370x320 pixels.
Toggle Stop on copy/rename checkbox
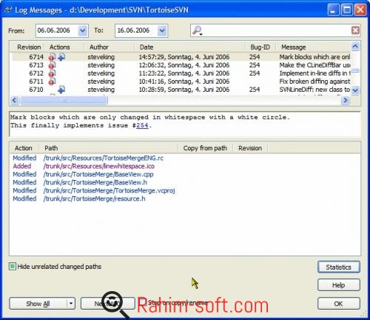[x=142, y=302]
